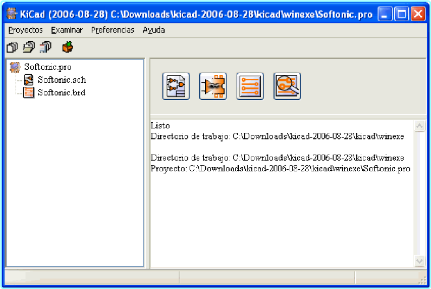Image resolution: width=431 pixels, height=289 pixels.
Task: Click the Save project toolbar icon
Action: [45, 47]
